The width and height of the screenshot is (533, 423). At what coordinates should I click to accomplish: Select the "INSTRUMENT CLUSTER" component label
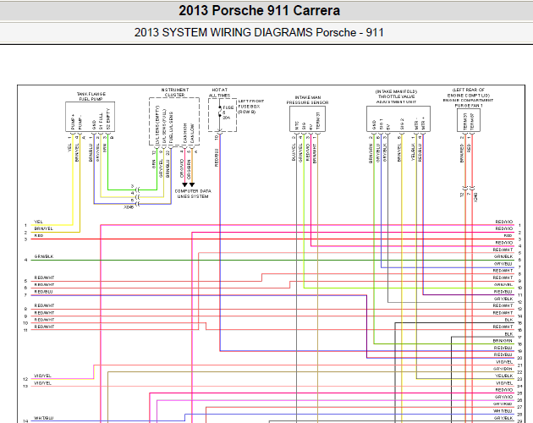(x=175, y=92)
